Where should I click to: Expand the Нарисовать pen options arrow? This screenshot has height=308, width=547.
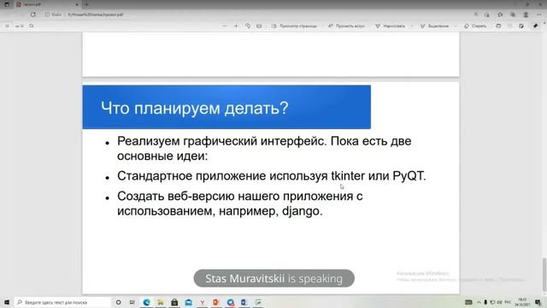click(412, 26)
